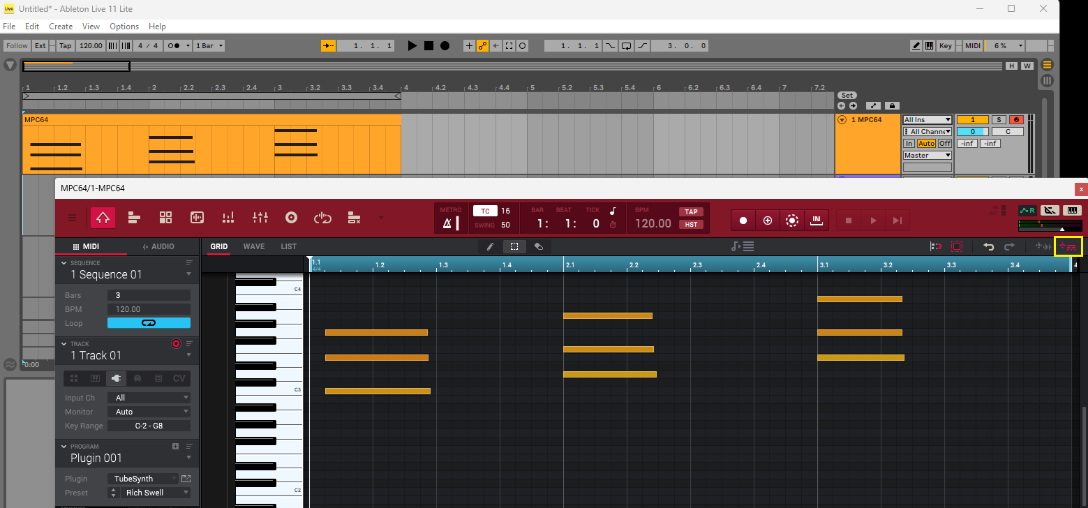Click the MPC undo arrow
Image resolution: width=1088 pixels, height=508 pixels.
(988, 246)
